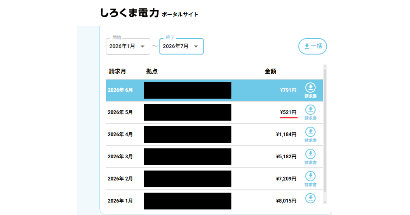This screenshot has width=410, height=215.
Task: Select the 2026年 6月 row label
Action: [120, 90]
